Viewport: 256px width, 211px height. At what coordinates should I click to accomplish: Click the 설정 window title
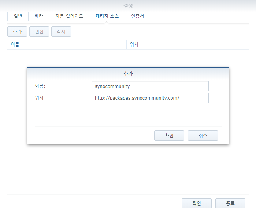click(128, 6)
